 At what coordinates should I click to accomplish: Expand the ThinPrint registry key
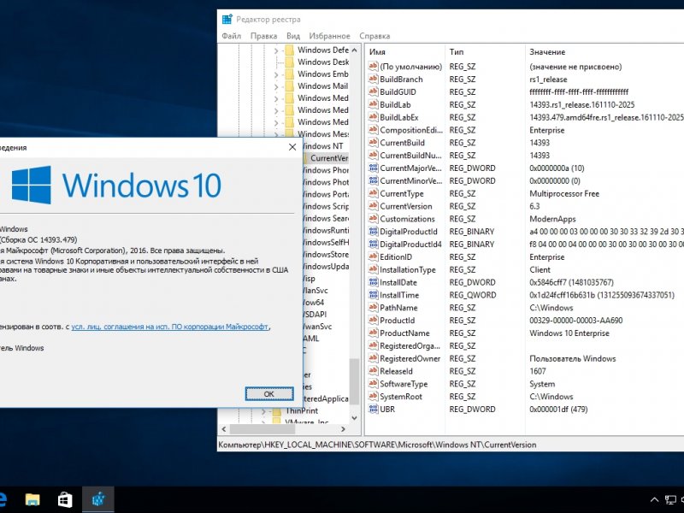click(x=263, y=411)
